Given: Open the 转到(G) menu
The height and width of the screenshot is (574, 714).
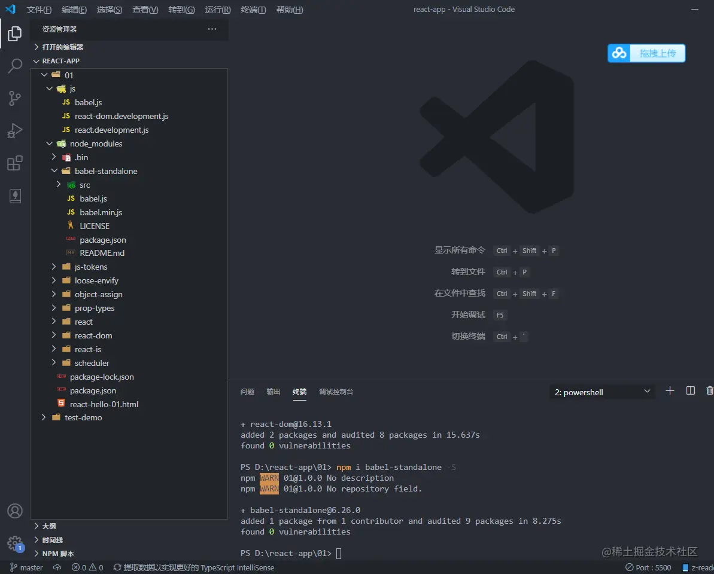Looking at the screenshot, I should pyautogui.click(x=181, y=10).
